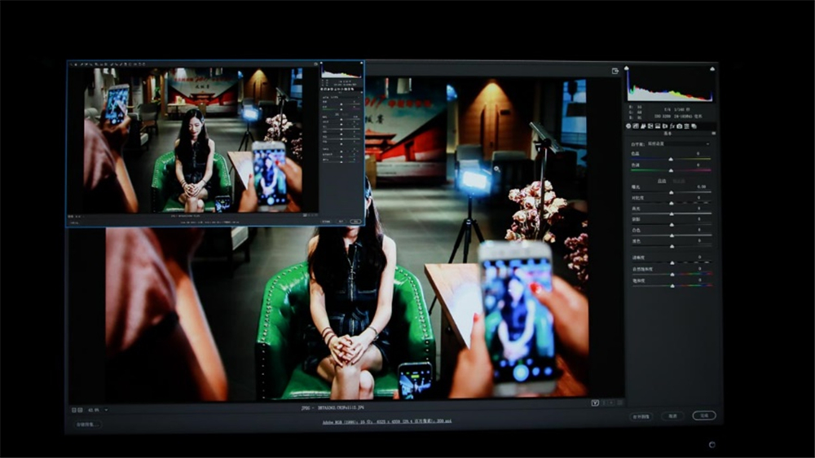Click the Blacks (黑色) slider handle

tap(672, 246)
